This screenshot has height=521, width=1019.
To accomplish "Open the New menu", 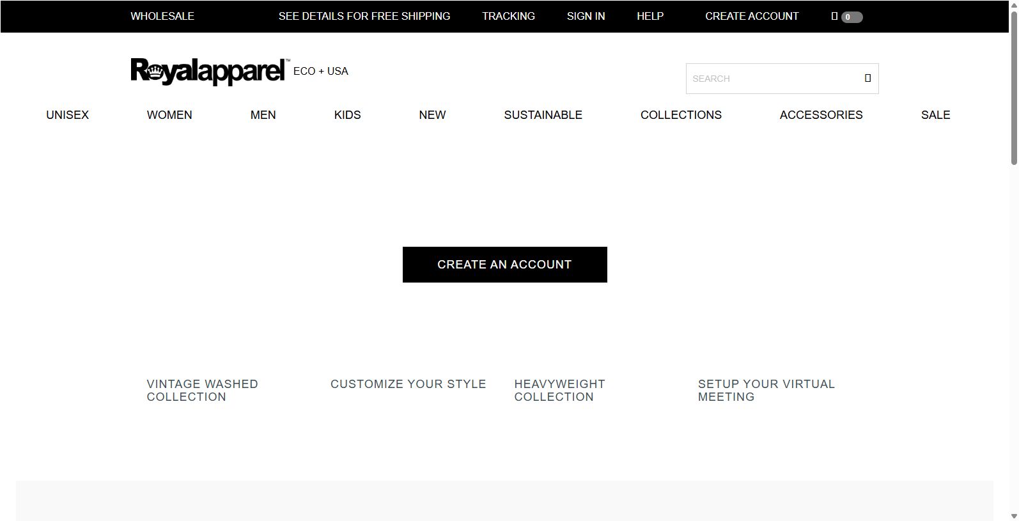I will click(432, 115).
